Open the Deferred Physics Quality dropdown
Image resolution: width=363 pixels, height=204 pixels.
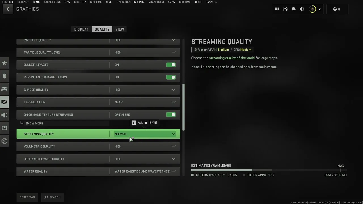point(98,159)
